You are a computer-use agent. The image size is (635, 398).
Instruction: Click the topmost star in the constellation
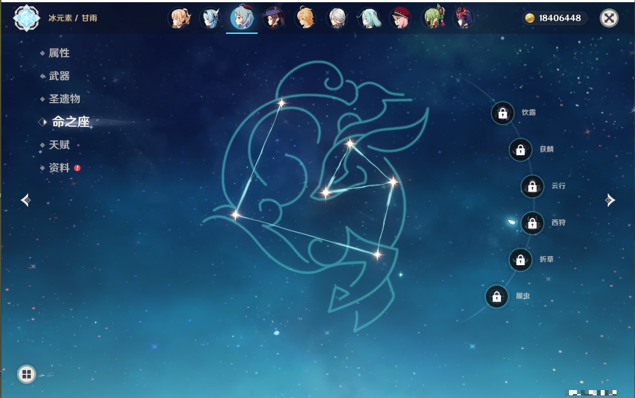point(281,103)
